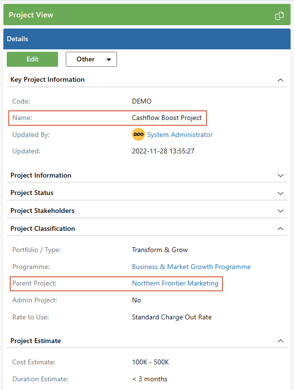Click the Project Stakeholders heading text
The width and height of the screenshot is (294, 390).
point(42,210)
